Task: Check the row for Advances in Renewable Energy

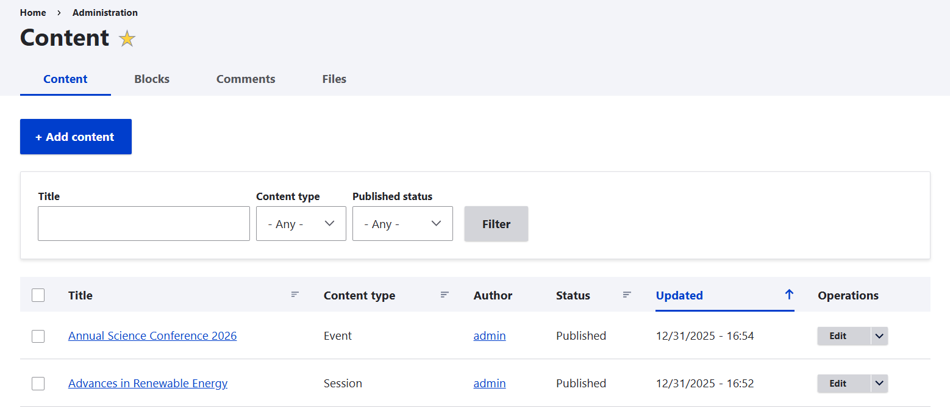Action: [x=38, y=384]
